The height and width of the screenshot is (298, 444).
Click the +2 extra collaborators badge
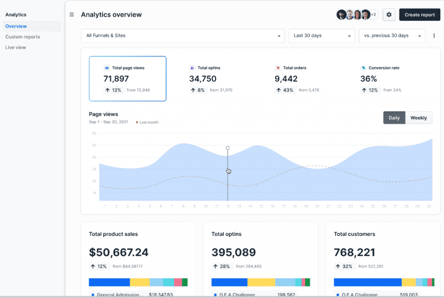click(x=374, y=14)
